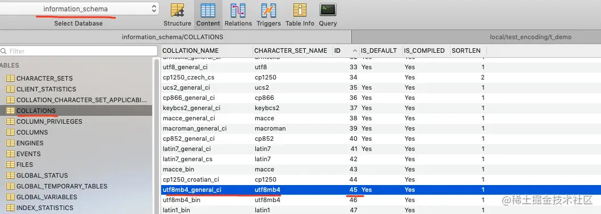Click the ENGINES table icon
The height and width of the screenshot is (214, 601).
pyautogui.click(x=10, y=143)
